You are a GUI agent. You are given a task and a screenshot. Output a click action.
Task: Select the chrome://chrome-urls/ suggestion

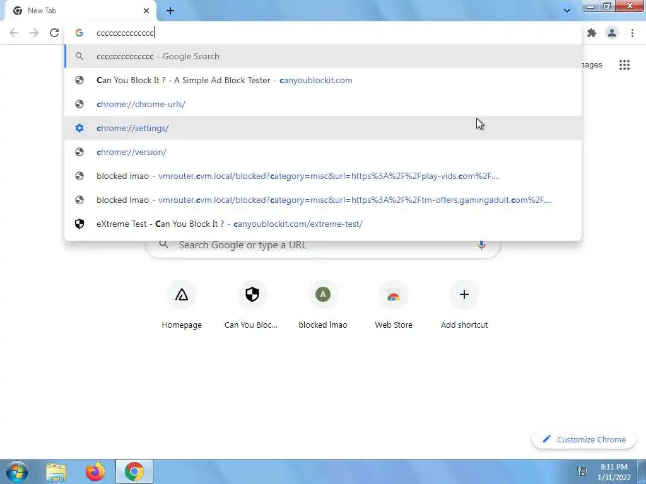point(323,104)
